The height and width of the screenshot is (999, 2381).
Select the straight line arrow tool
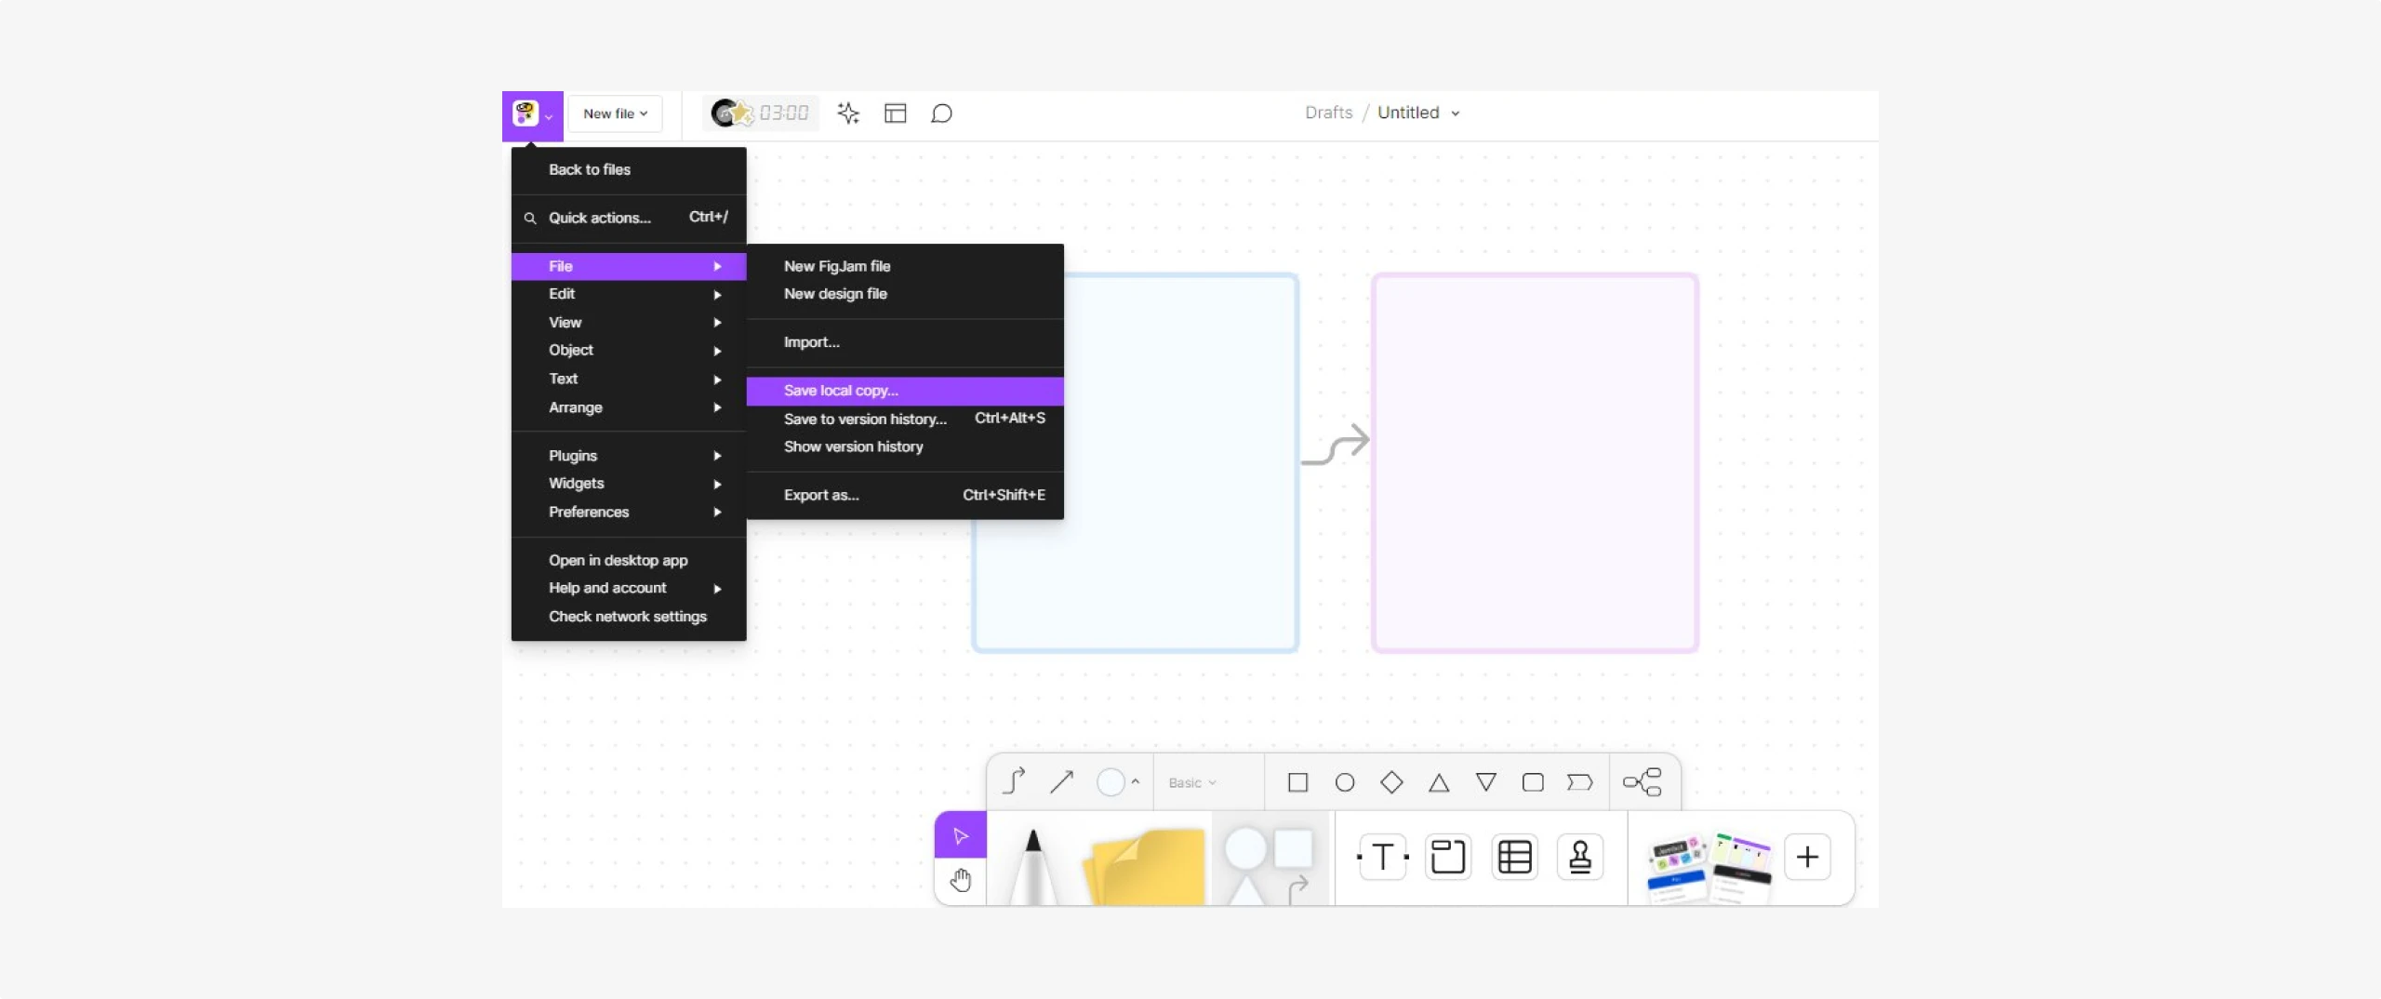point(1061,782)
